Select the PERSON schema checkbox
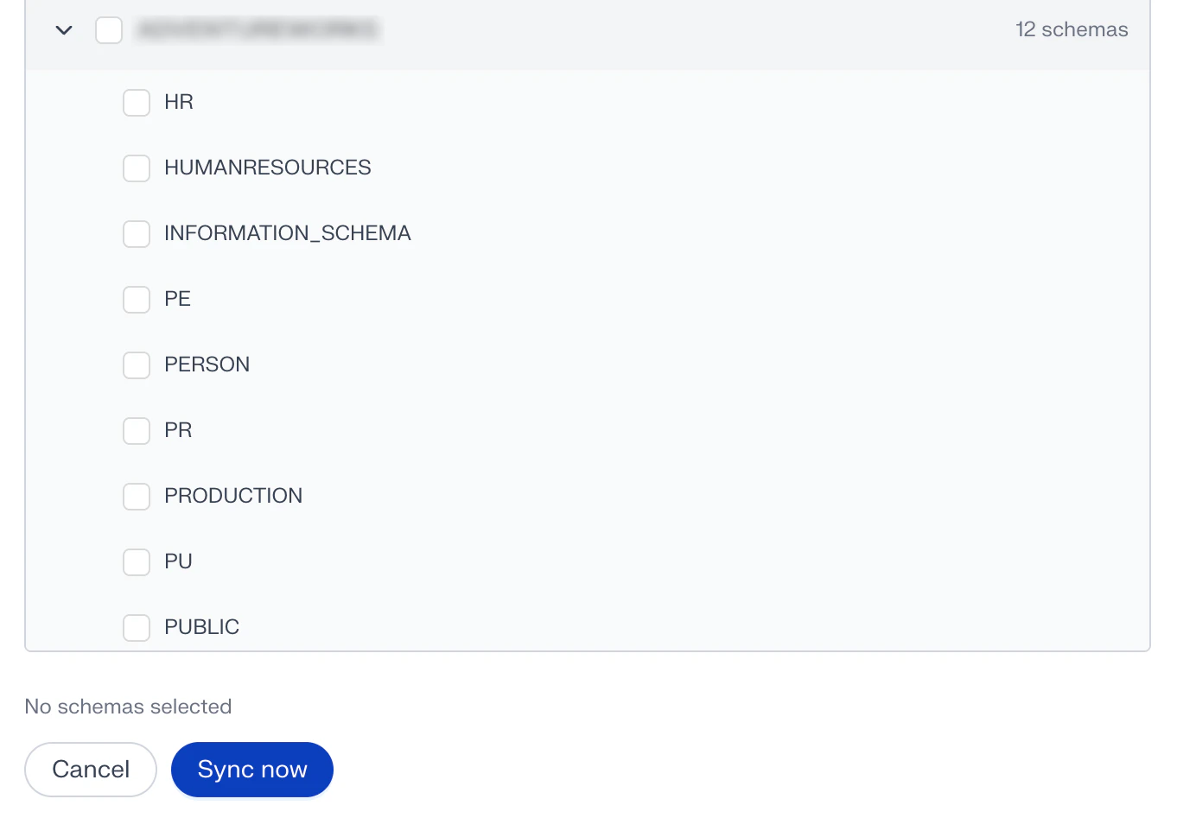The width and height of the screenshot is (1177, 818). click(136, 365)
